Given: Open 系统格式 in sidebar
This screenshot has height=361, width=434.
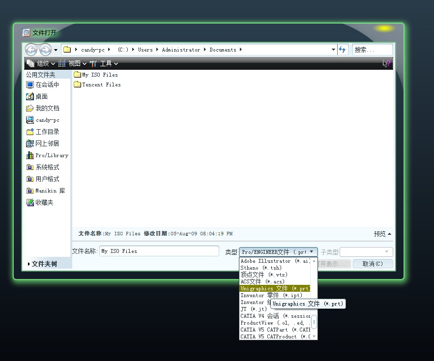Looking at the screenshot, I should [43, 167].
